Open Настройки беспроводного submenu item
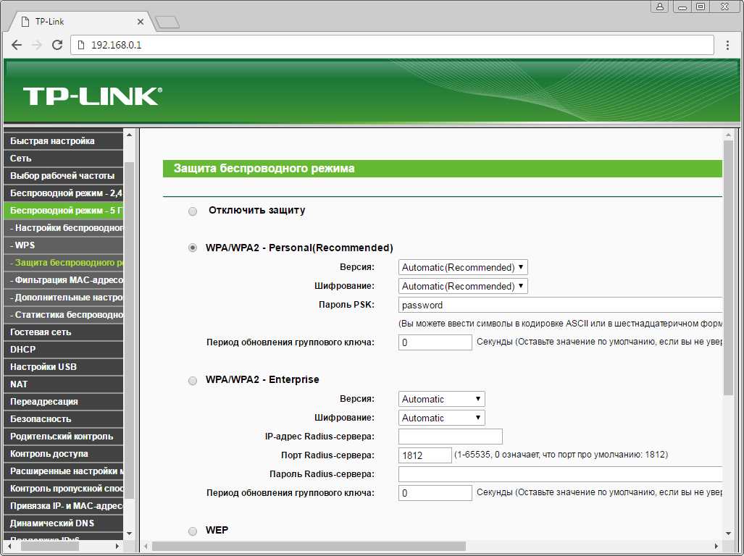Viewport: 744px width, 556px height. [63, 228]
